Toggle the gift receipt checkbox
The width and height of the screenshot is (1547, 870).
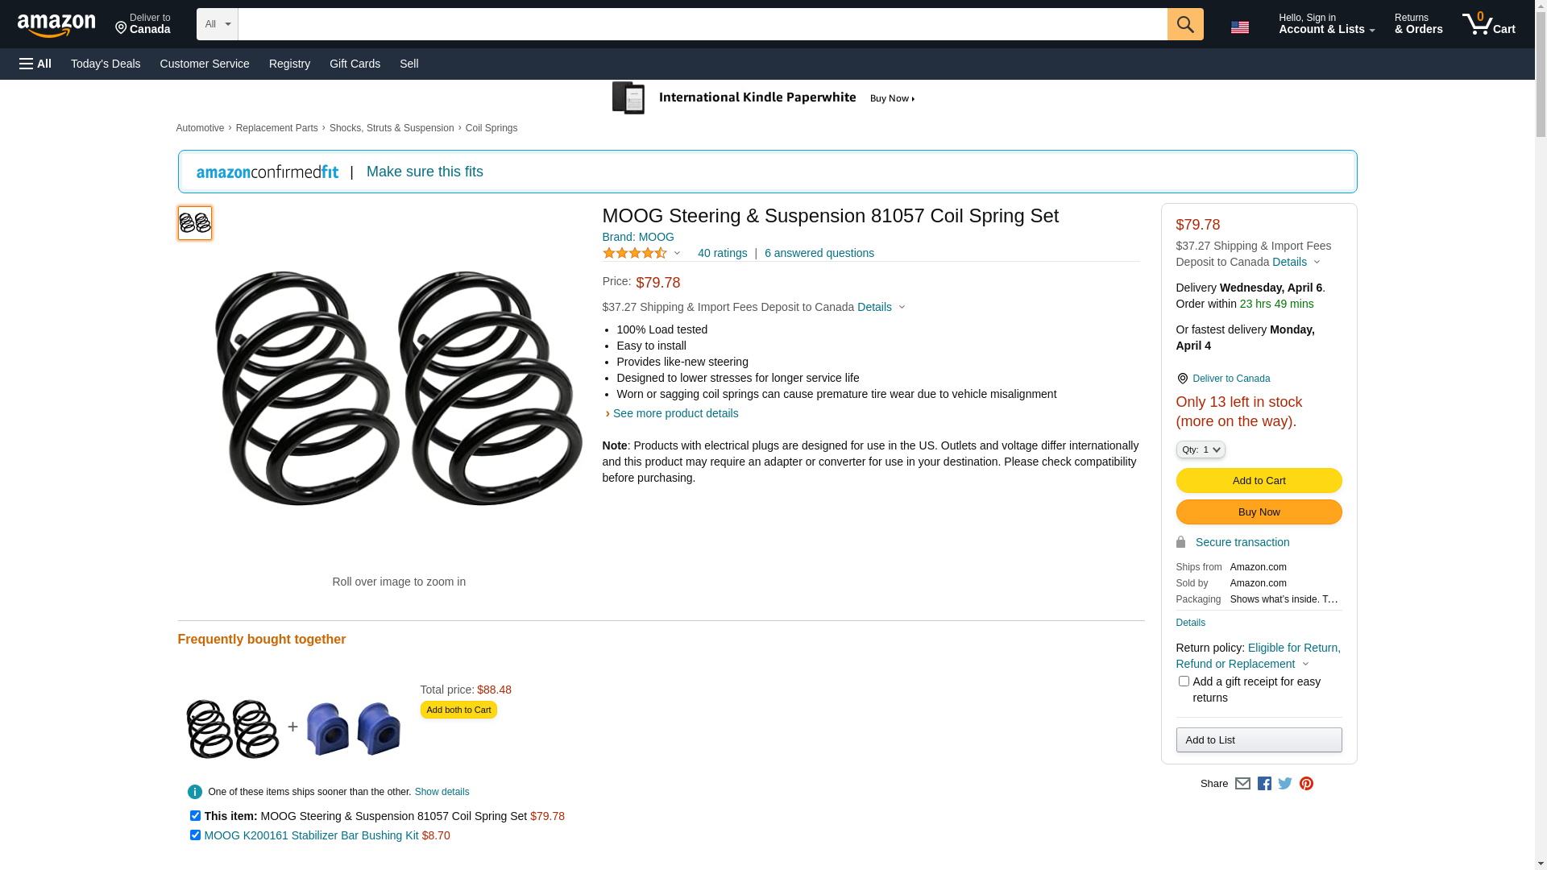(1184, 681)
